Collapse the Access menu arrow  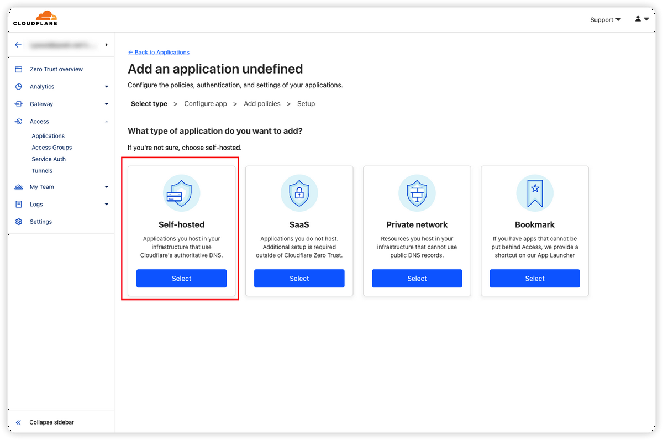point(107,122)
